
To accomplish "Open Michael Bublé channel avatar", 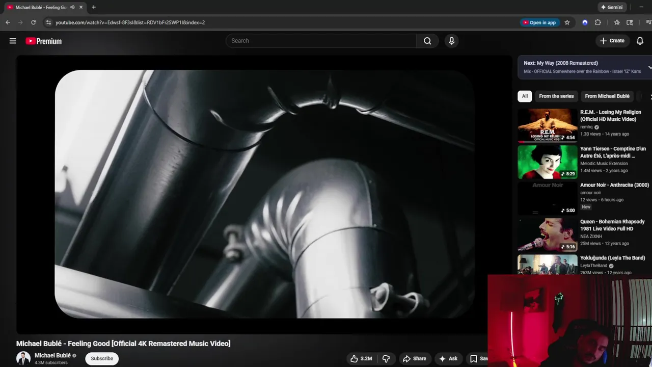I will [23, 358].
